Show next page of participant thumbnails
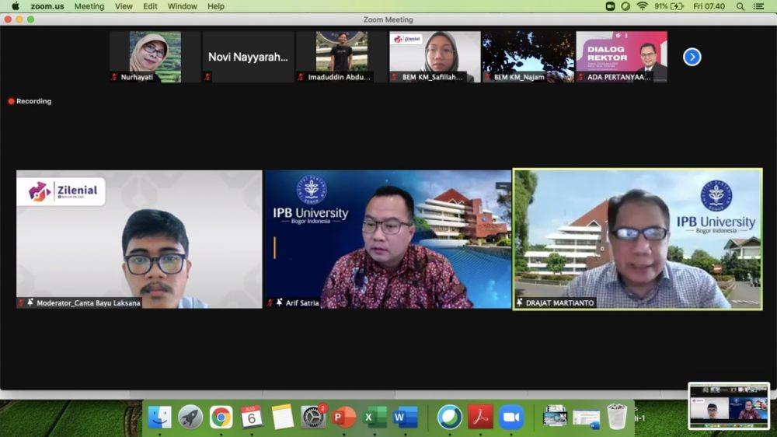Image resolution: width=777 pixels, height=437 pixels. [692, 57]
